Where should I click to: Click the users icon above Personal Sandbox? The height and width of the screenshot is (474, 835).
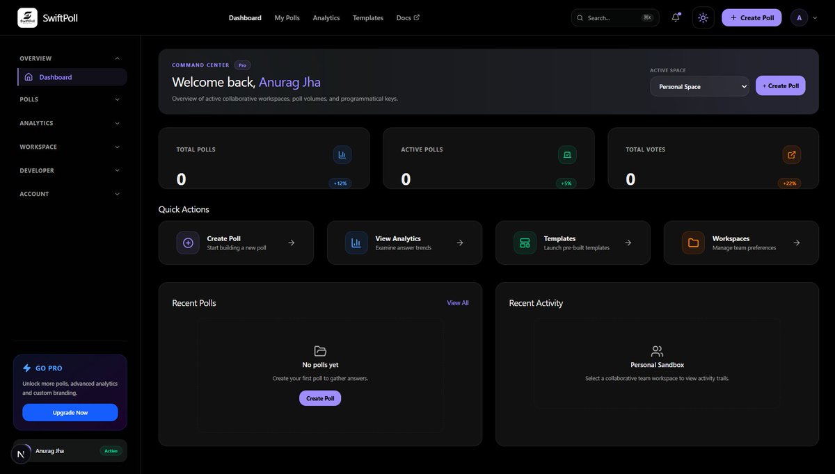pyautogui.click(x=657, y=351)
